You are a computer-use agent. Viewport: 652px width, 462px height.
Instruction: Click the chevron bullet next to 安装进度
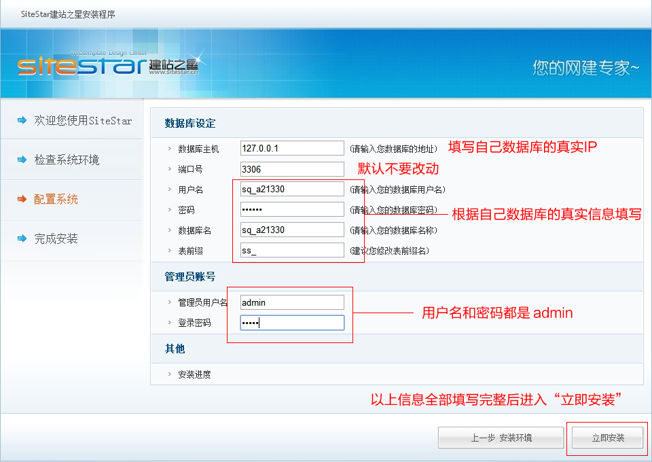point(170,374)
